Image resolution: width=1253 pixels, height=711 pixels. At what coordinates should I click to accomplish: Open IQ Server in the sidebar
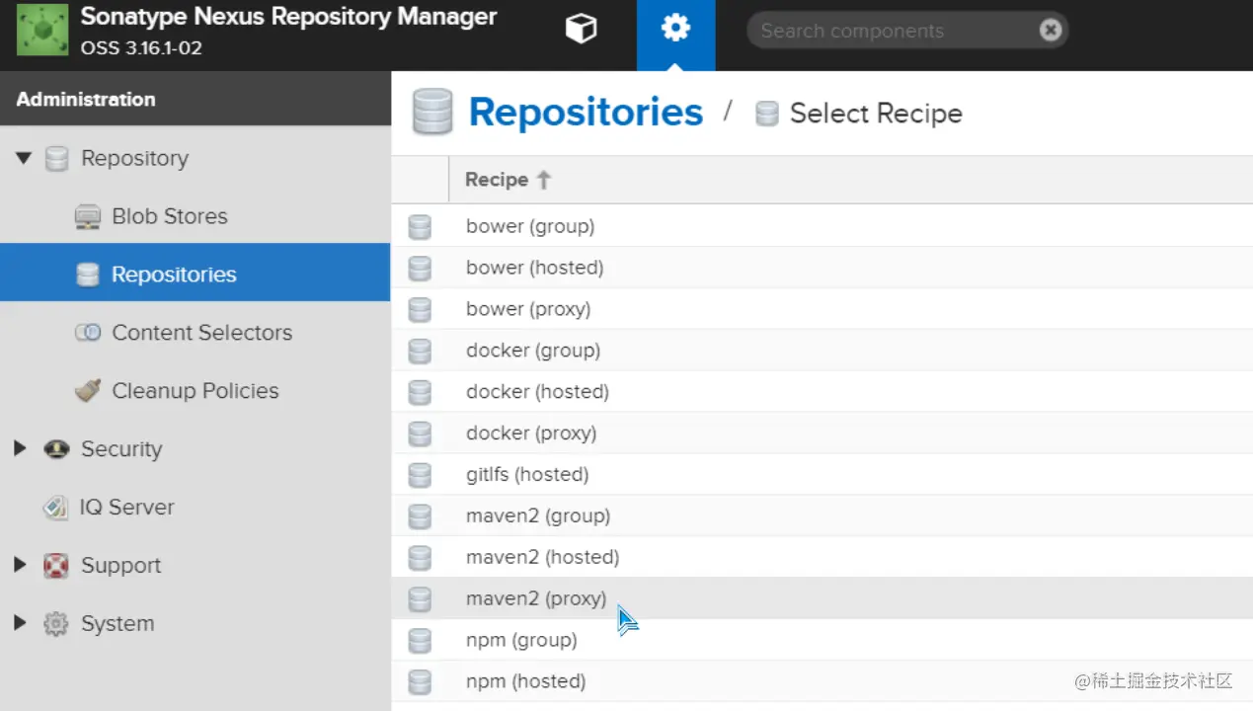[126, 508]
